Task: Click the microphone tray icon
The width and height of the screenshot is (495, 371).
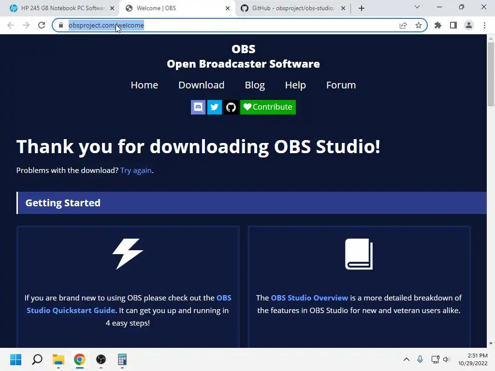Action: coord(420,359)
